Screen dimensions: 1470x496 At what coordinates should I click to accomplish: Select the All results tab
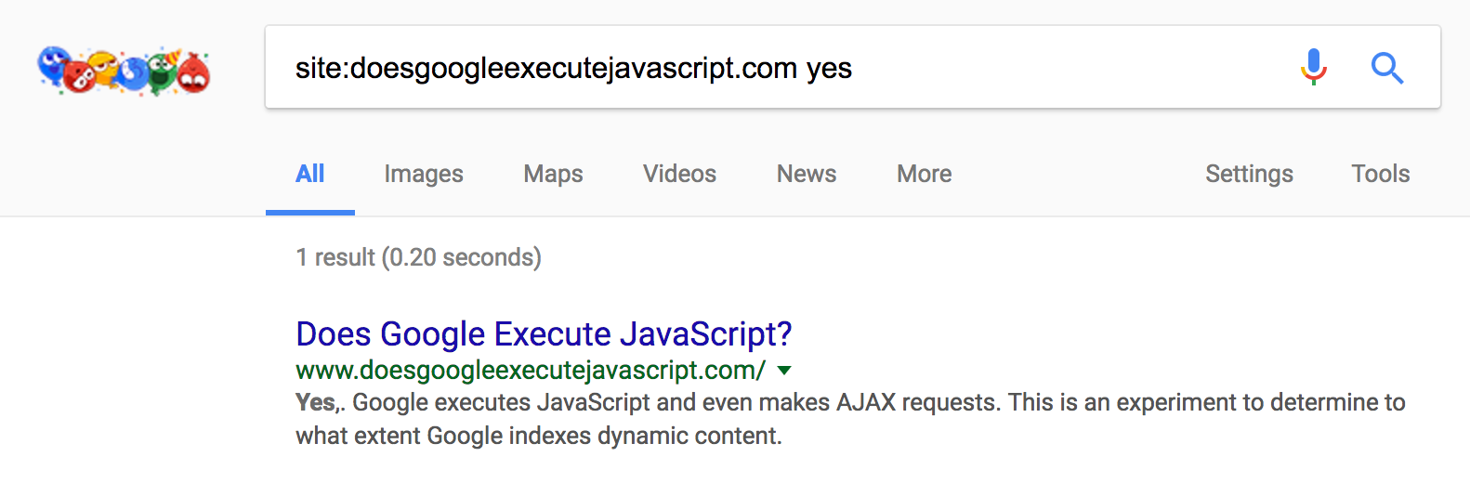pyautogui.click(x=309, y=174)
